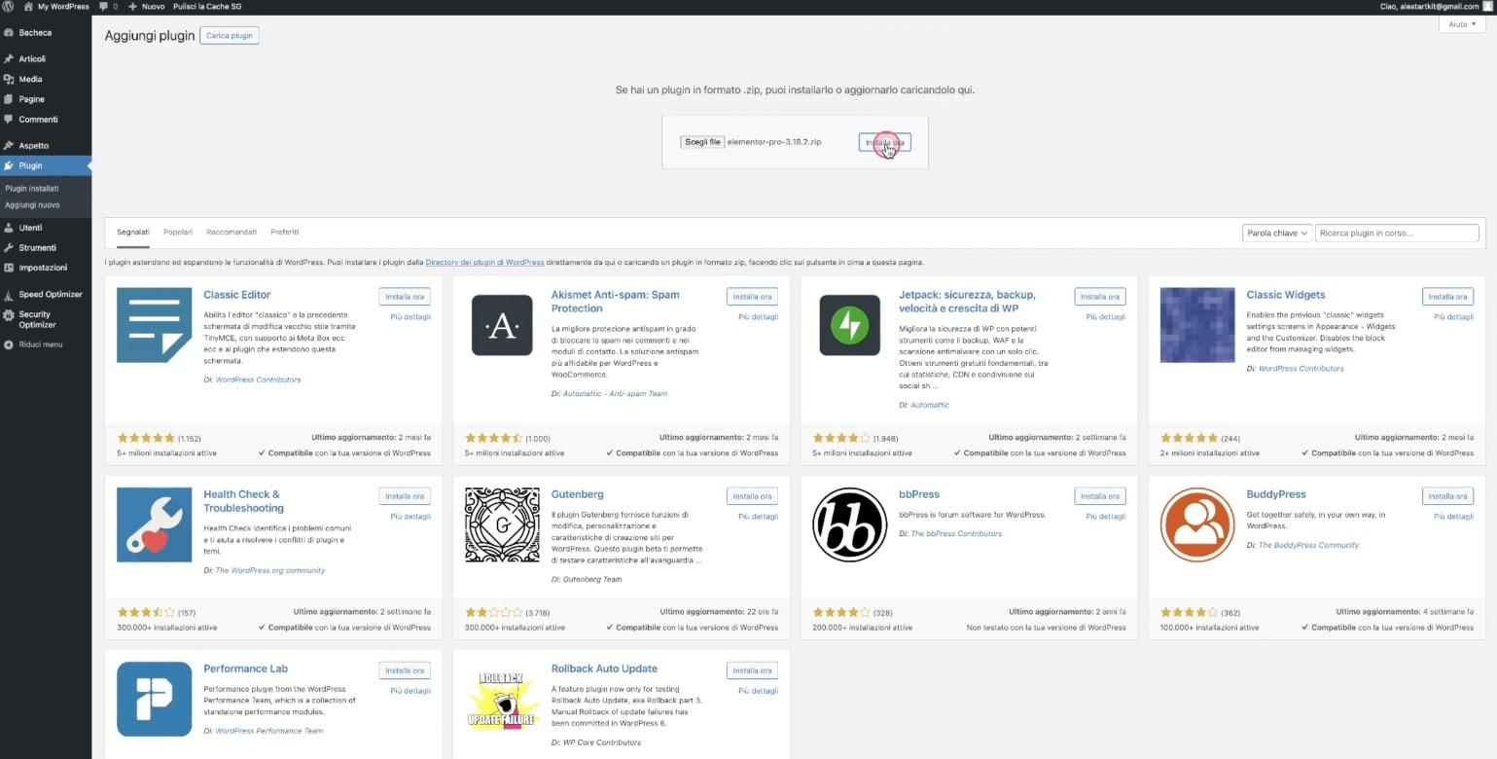The height and width of the screenshot is (759, 1497).
Task: Click the Akismet Anti-spam plugin logo
Action: [x=501, y=324]
